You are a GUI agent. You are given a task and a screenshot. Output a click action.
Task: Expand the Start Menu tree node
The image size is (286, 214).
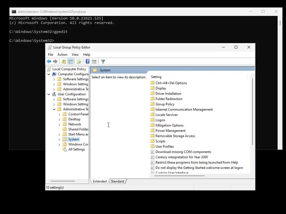59,135
